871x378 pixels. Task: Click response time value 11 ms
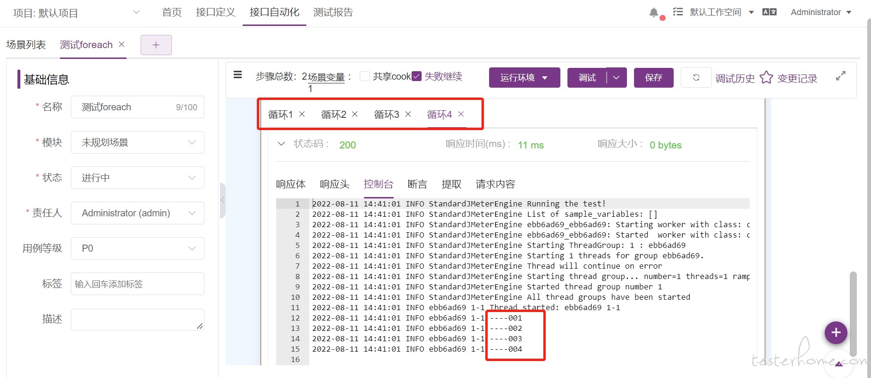coord(531,145)
